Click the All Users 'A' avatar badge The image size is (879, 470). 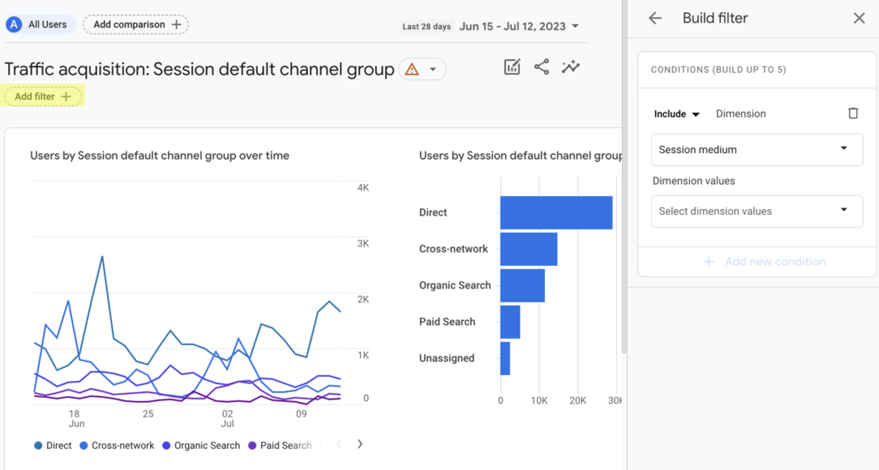coord(14,25)
